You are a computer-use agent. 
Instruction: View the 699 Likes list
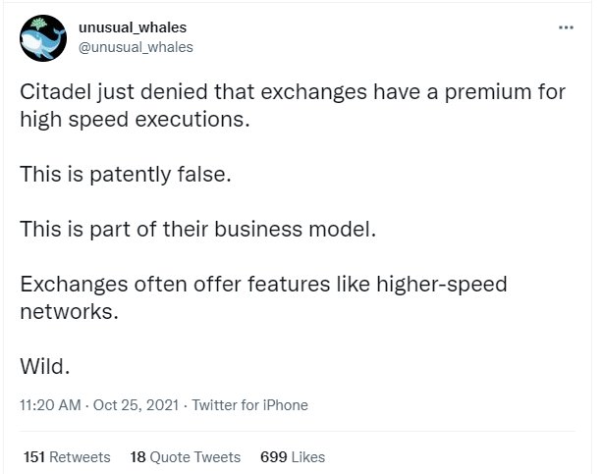293,457
